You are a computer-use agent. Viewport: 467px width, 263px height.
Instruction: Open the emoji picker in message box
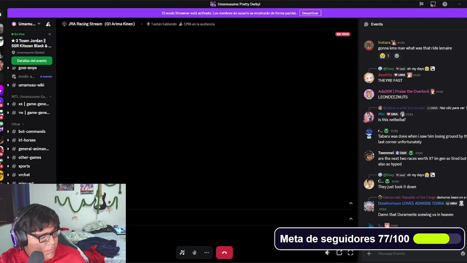pyautogui.click(x=463, y=254)
